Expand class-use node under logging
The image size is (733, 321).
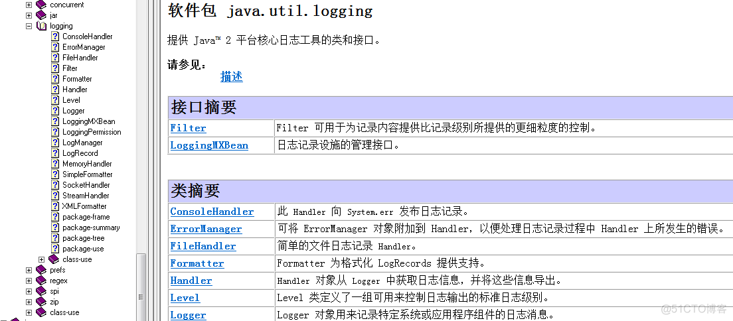(42, 260)
